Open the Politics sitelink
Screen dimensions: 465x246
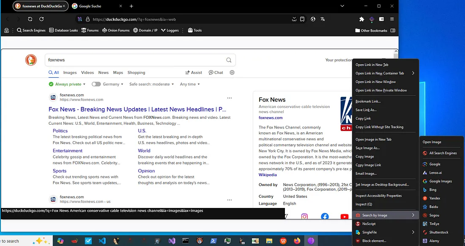click(60, 131)
